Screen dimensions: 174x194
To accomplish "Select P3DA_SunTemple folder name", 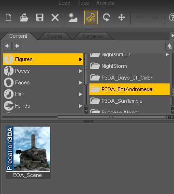I will [x=122, y=101].
